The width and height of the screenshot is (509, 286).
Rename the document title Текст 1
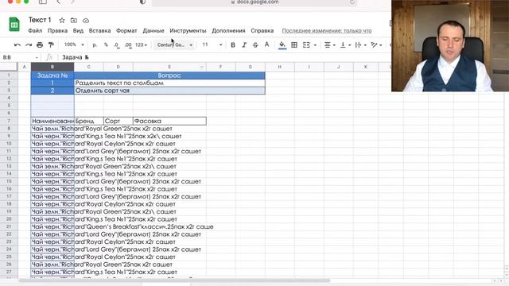[40, 20]
